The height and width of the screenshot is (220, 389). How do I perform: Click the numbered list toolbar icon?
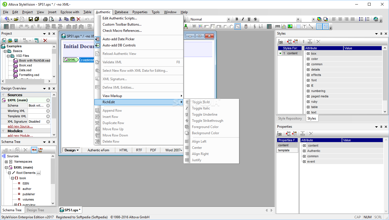(x=367, y=19)
